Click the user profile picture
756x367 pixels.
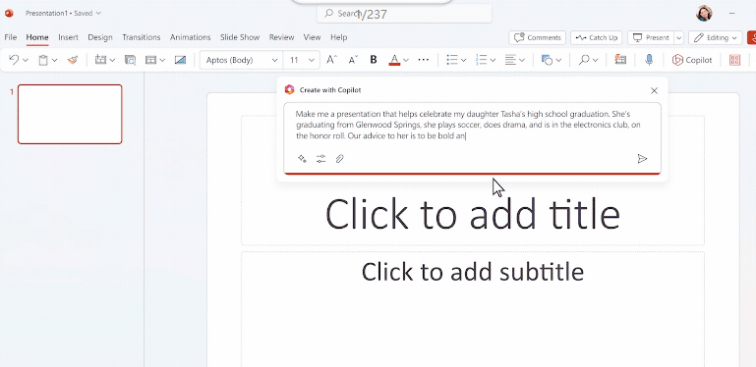[704, 13]
